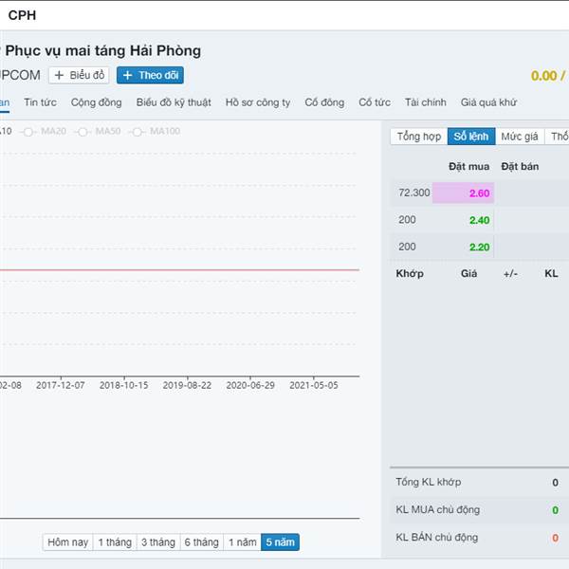
Task: Click the 2.20 bid price
Action: [479, 248]
